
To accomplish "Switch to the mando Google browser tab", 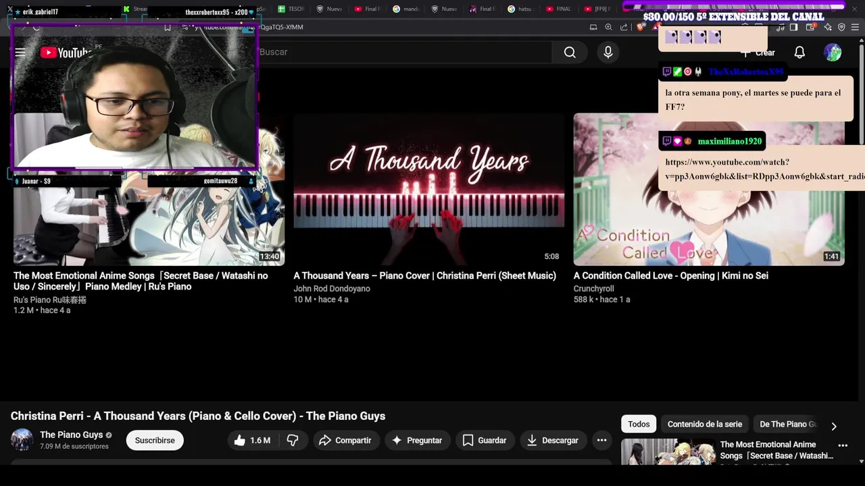I will (406, 9).
